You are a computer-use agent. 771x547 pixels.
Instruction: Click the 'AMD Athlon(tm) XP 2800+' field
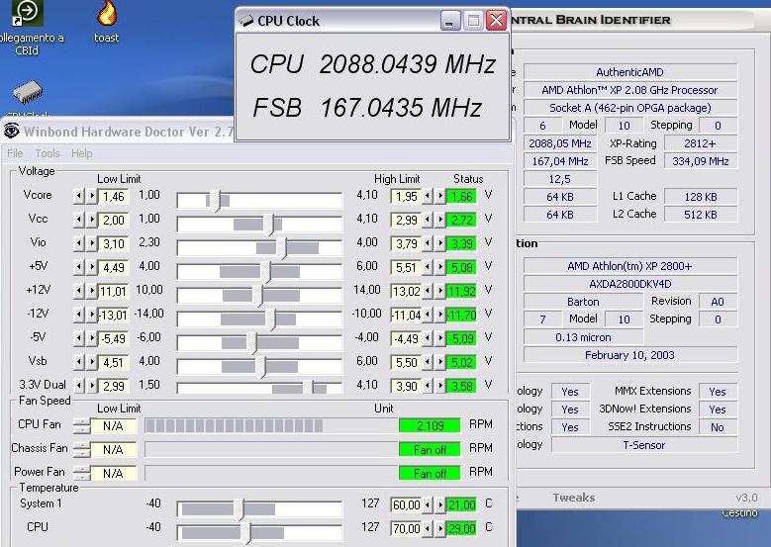pos(629,266)
